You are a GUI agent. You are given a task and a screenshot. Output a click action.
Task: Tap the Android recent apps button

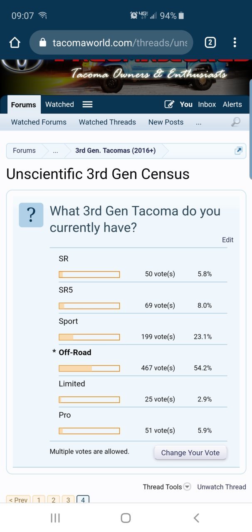coord(55,517)
